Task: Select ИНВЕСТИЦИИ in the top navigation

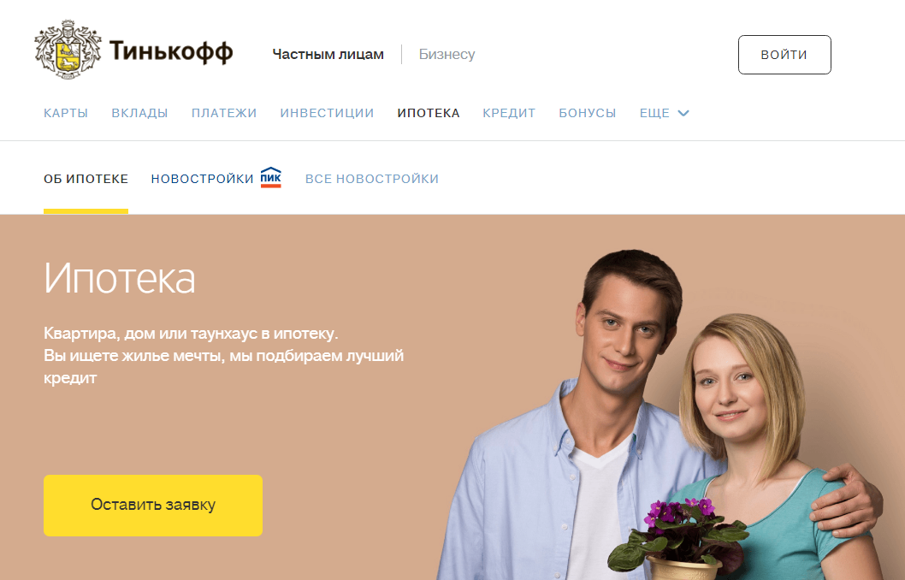Action: [x=328, y=113]
